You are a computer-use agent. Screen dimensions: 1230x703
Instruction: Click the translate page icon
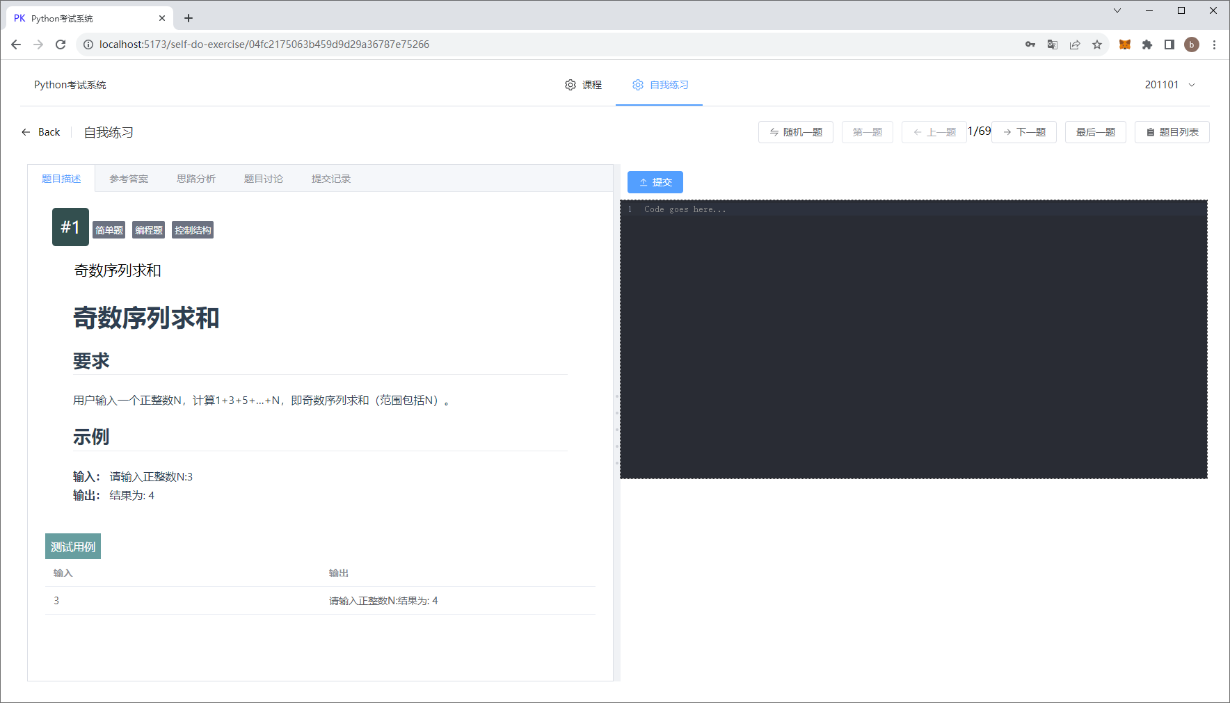(x=1053, y=45)
